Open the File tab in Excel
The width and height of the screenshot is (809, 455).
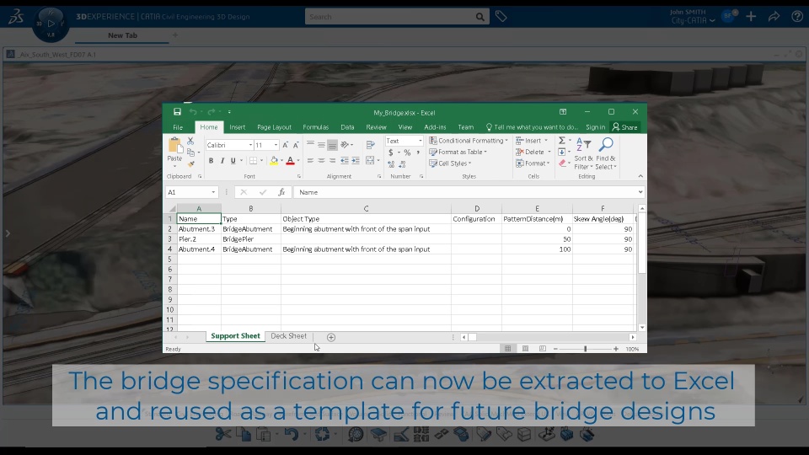(178, 127)
